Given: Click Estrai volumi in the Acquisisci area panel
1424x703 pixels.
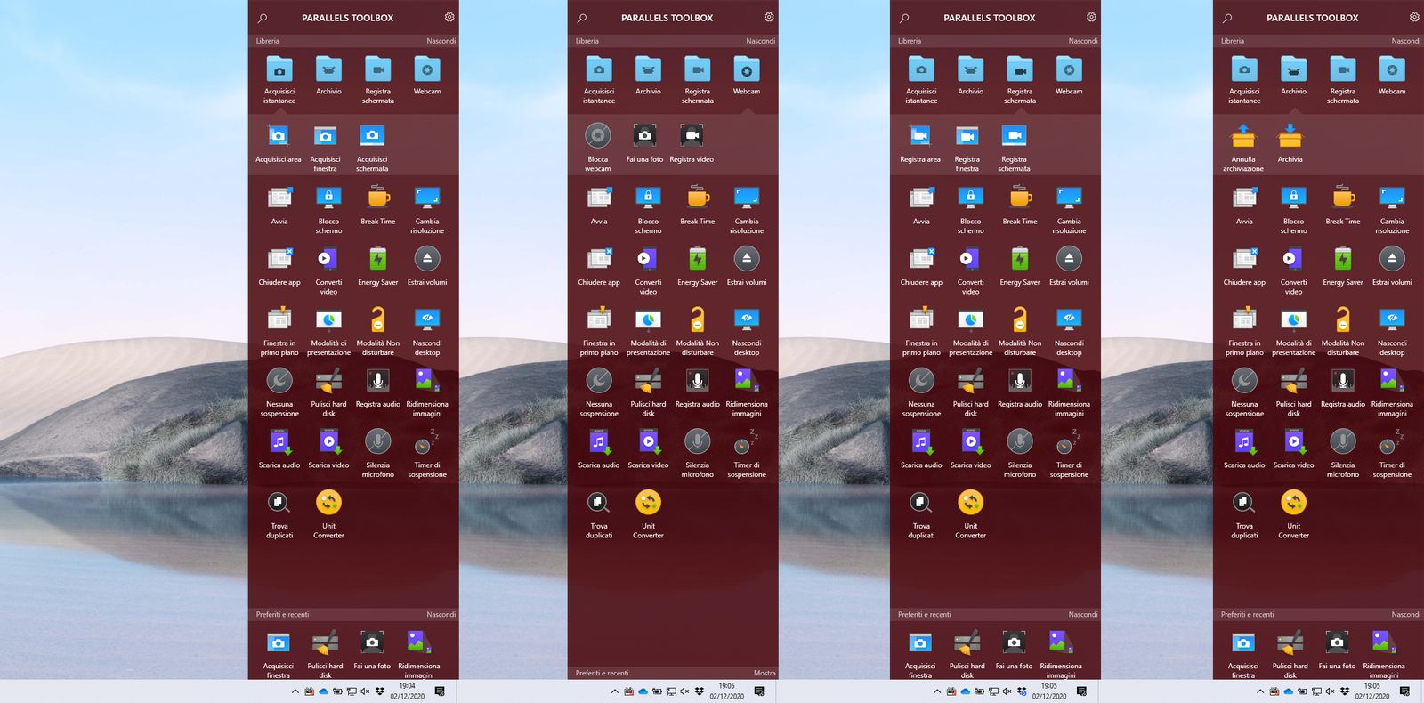Looking at the screenshot, I should coord(427,266).
